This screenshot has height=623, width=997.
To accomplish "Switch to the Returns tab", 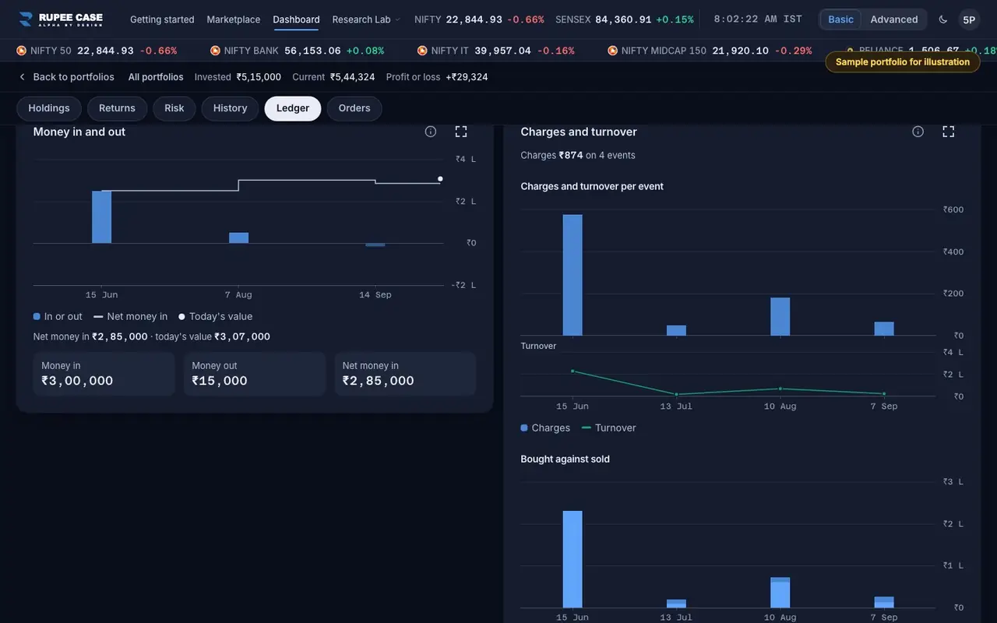I will (117, 108).
